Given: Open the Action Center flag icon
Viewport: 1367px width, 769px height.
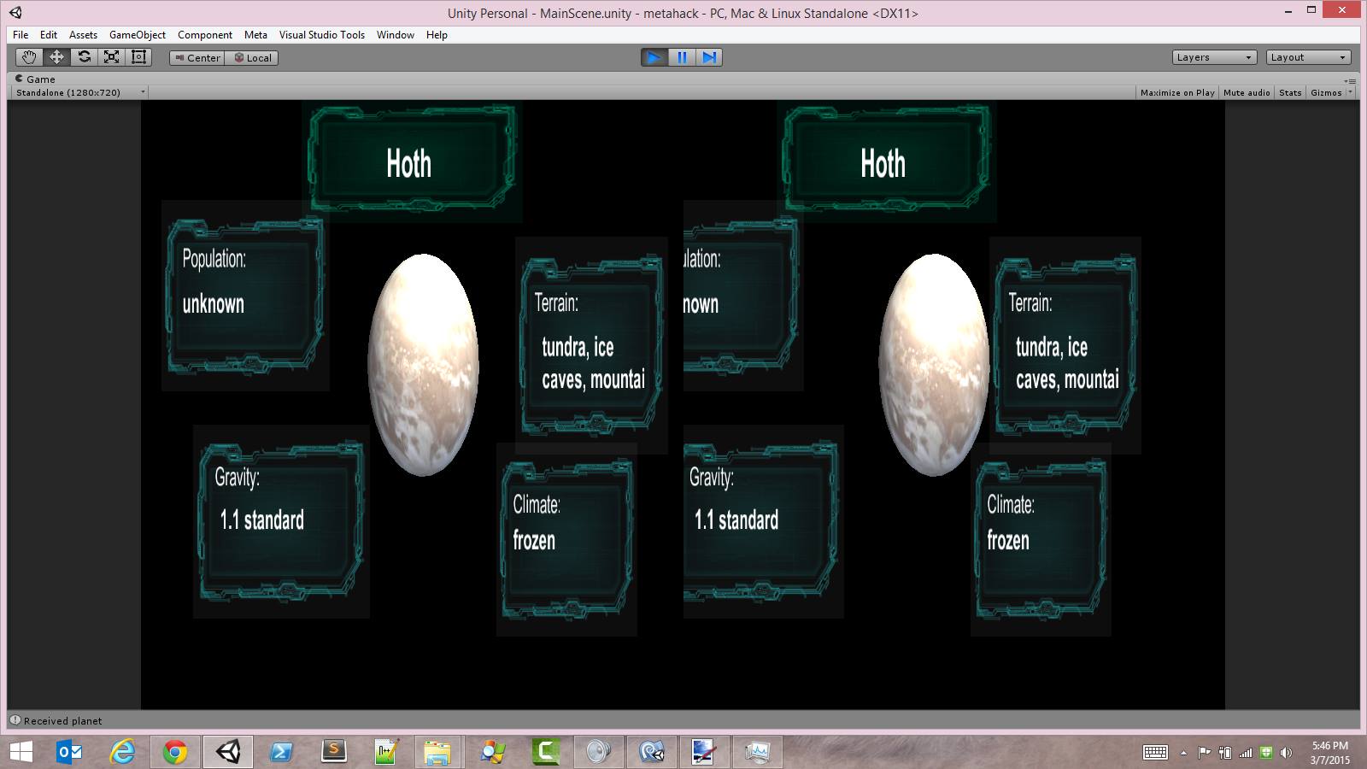Looking at the screenshot, I should 1204,753.
